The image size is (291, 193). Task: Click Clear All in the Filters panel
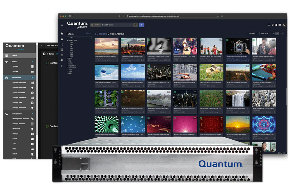88,33
